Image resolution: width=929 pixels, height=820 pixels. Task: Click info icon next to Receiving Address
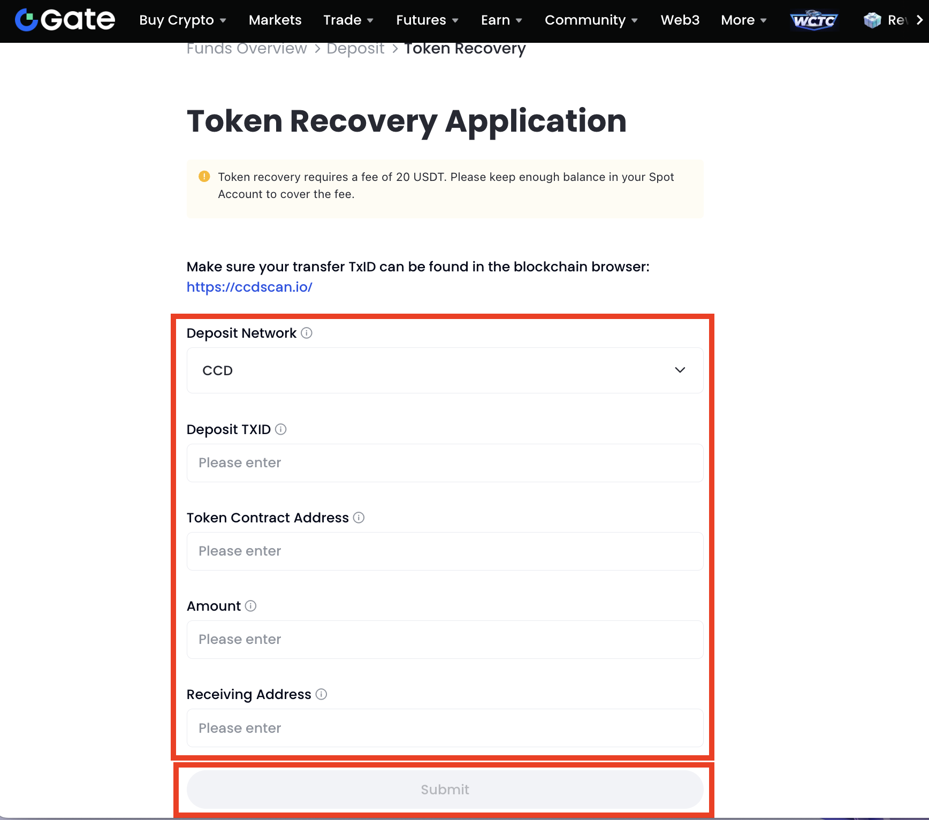[321, 694]
